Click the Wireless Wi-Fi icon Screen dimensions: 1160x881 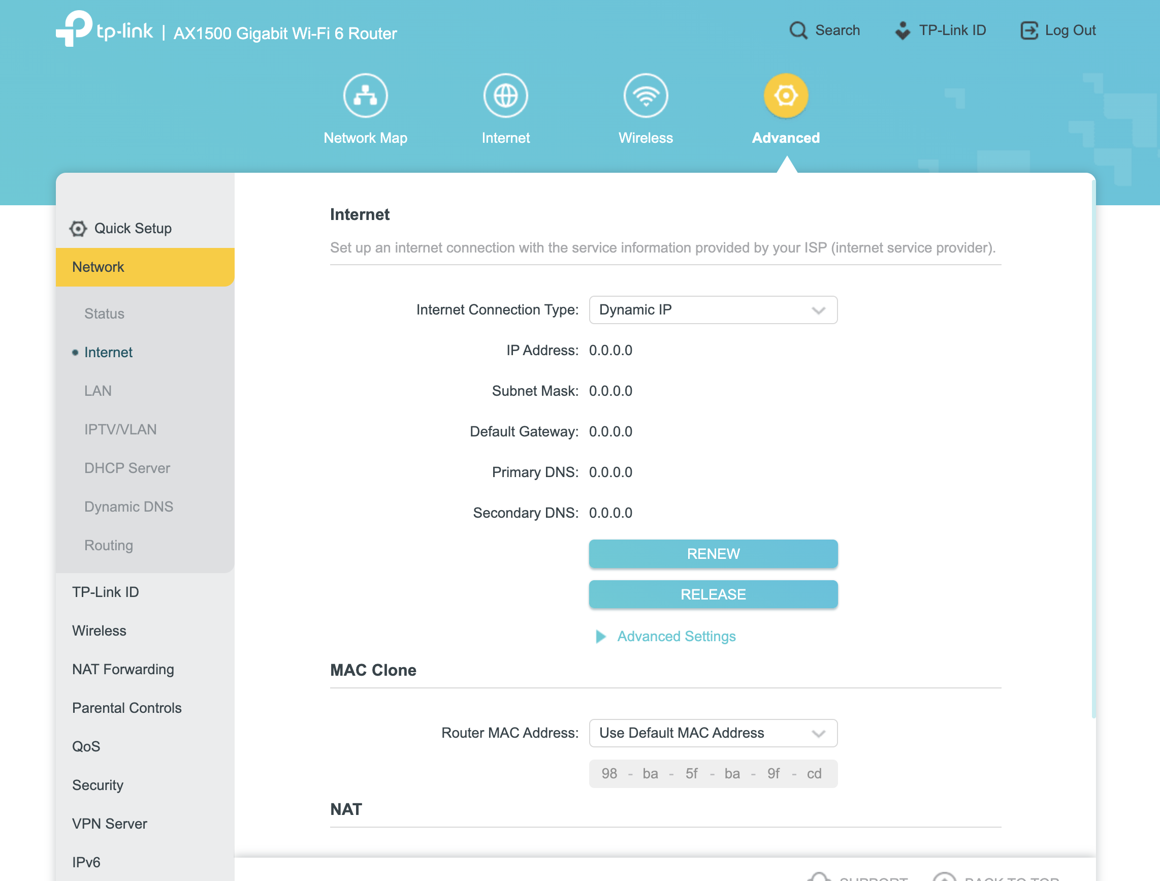pyautogui.click(x=645, y=96)
